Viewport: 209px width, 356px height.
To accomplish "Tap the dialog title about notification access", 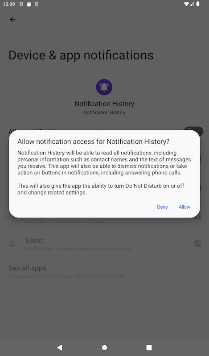I will [94, 142].
